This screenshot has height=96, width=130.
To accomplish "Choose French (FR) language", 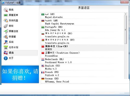I will point(82,74).
